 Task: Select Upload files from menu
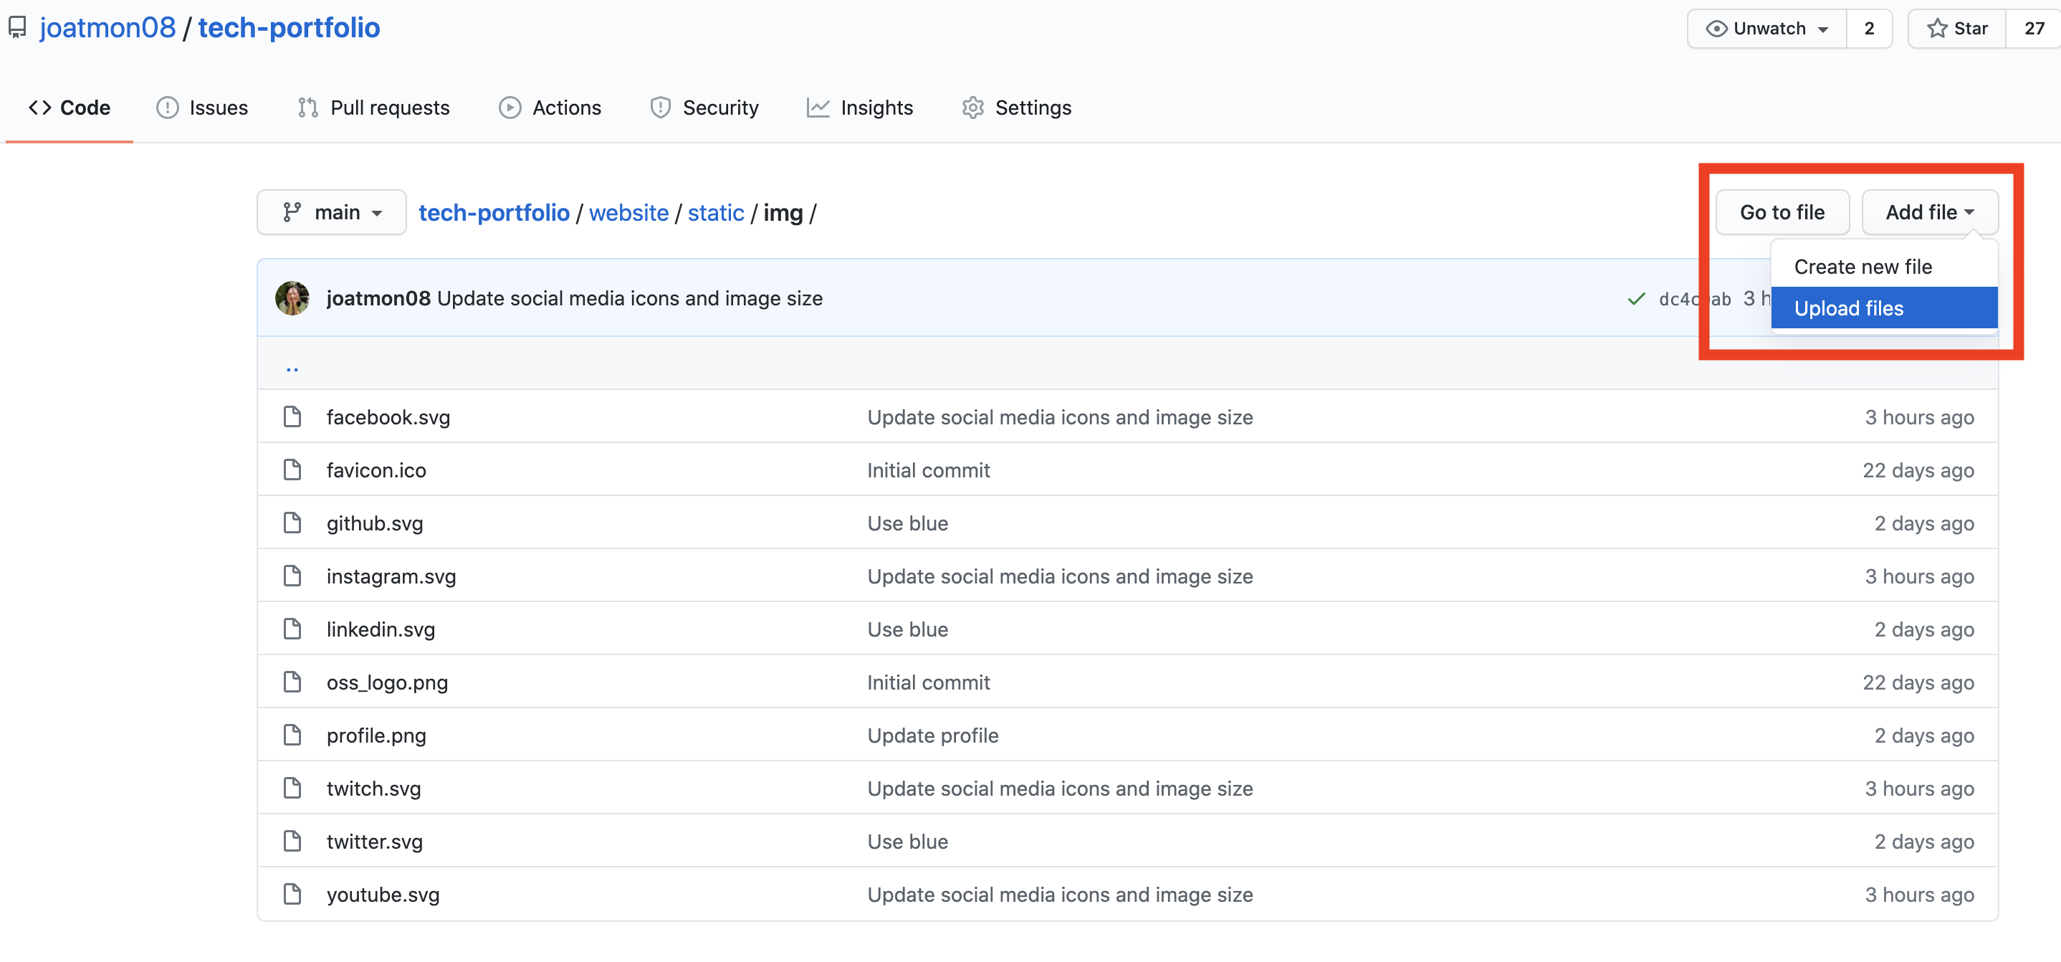point(1848,308)
